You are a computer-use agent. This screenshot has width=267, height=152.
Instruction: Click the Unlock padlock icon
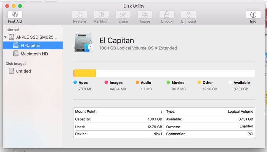coord(167,15)
